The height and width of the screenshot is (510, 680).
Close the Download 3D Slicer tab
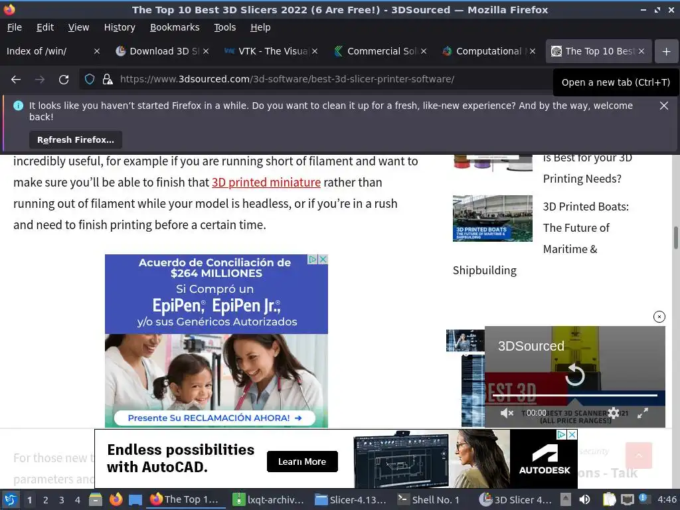pos(206,51)
